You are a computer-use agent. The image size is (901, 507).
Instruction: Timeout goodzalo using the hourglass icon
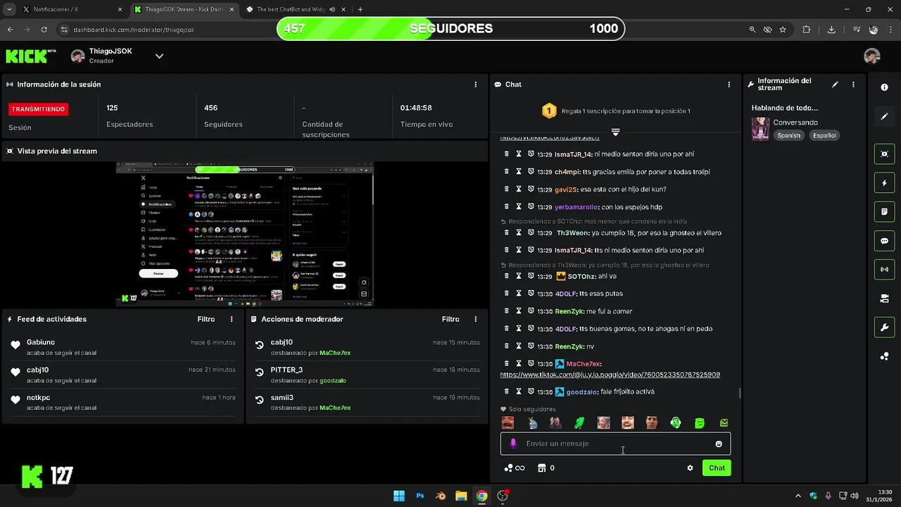[519, 392]
